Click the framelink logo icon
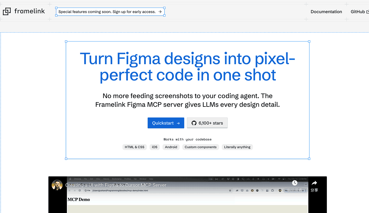The width and height of the screenshot is (369, 213). (x=7, y=11)
